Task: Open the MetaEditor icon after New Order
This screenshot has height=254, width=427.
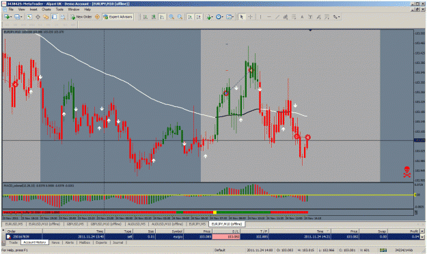Action: (97, 17)
